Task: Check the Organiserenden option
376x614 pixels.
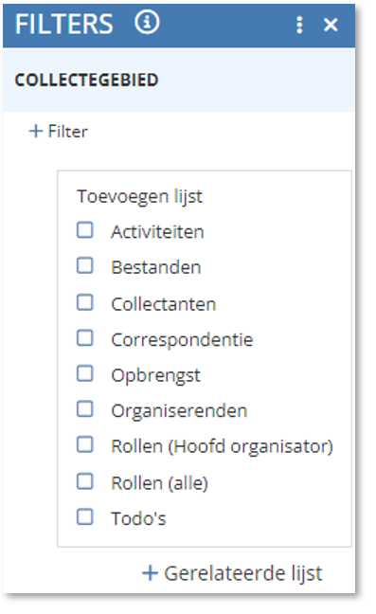Action: [x=85, y=409]
